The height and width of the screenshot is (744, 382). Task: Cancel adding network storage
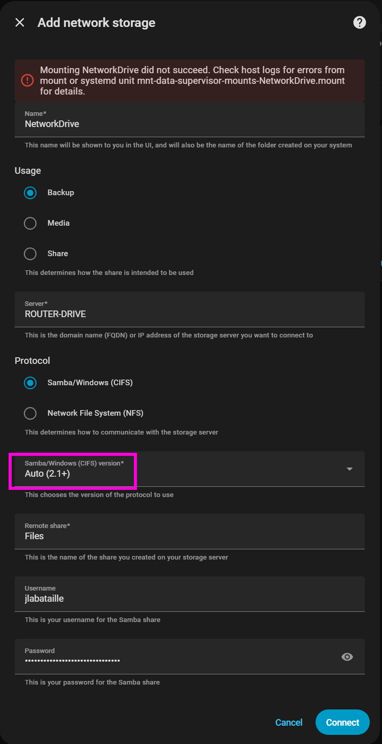[289, 722]
